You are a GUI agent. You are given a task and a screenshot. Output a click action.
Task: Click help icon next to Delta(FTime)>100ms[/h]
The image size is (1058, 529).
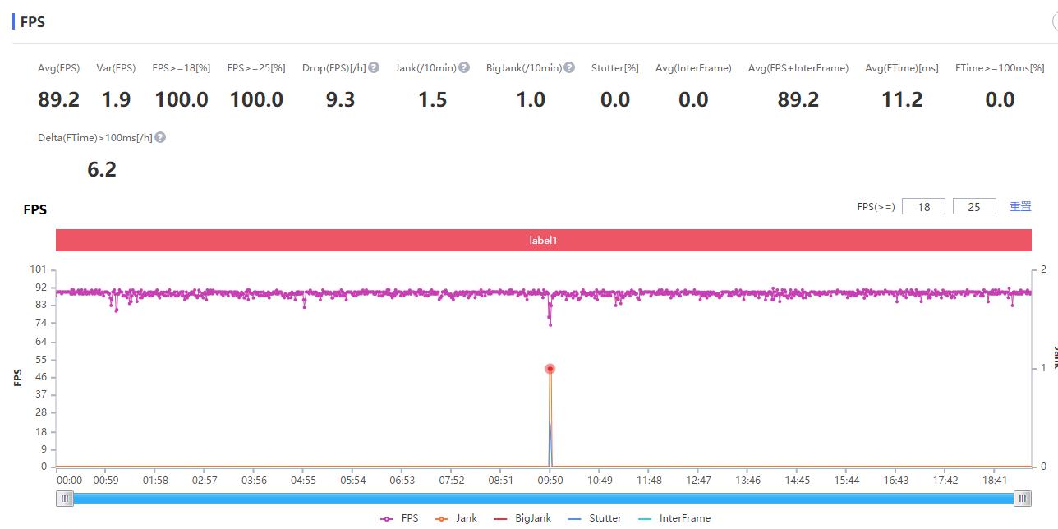pyautogui.click(x=160, y=138)
